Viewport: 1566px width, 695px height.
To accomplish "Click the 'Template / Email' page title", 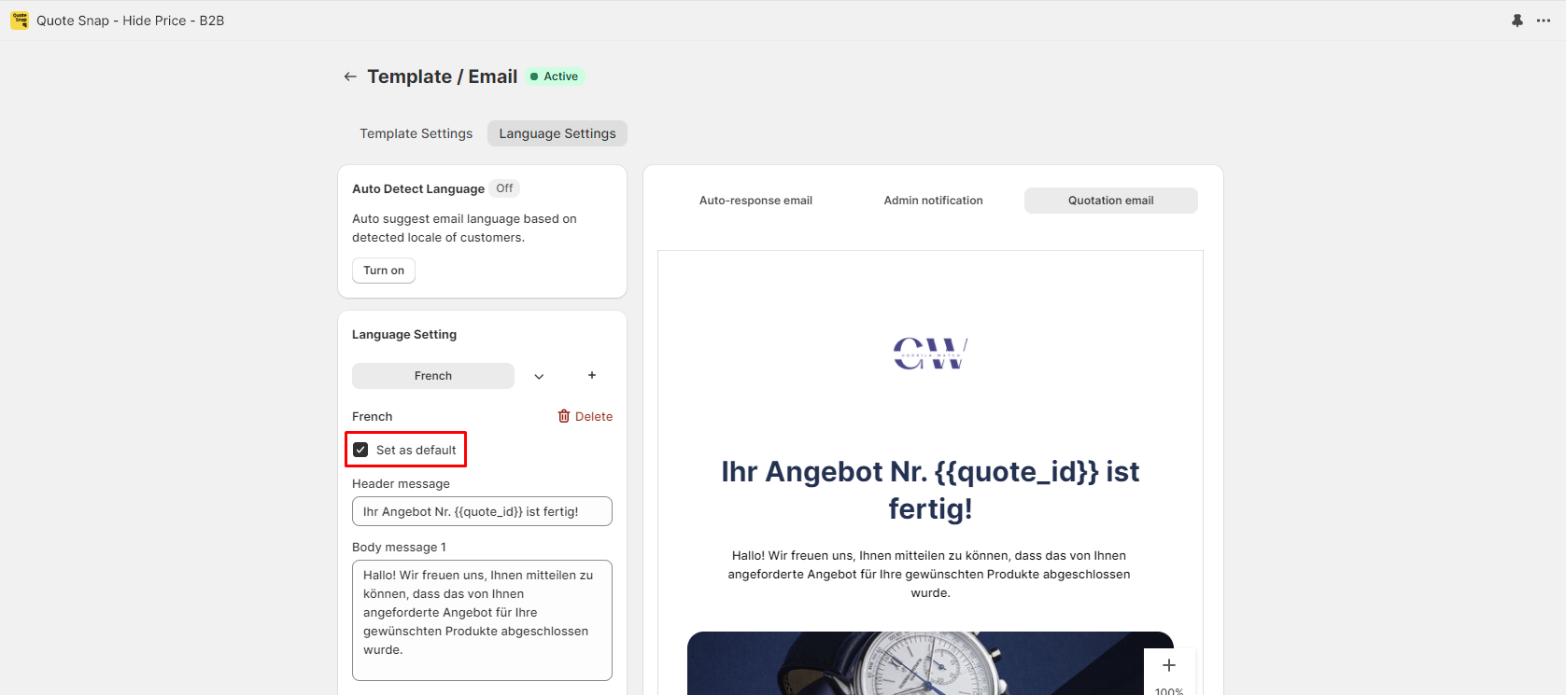I will [x=442, y=76].
